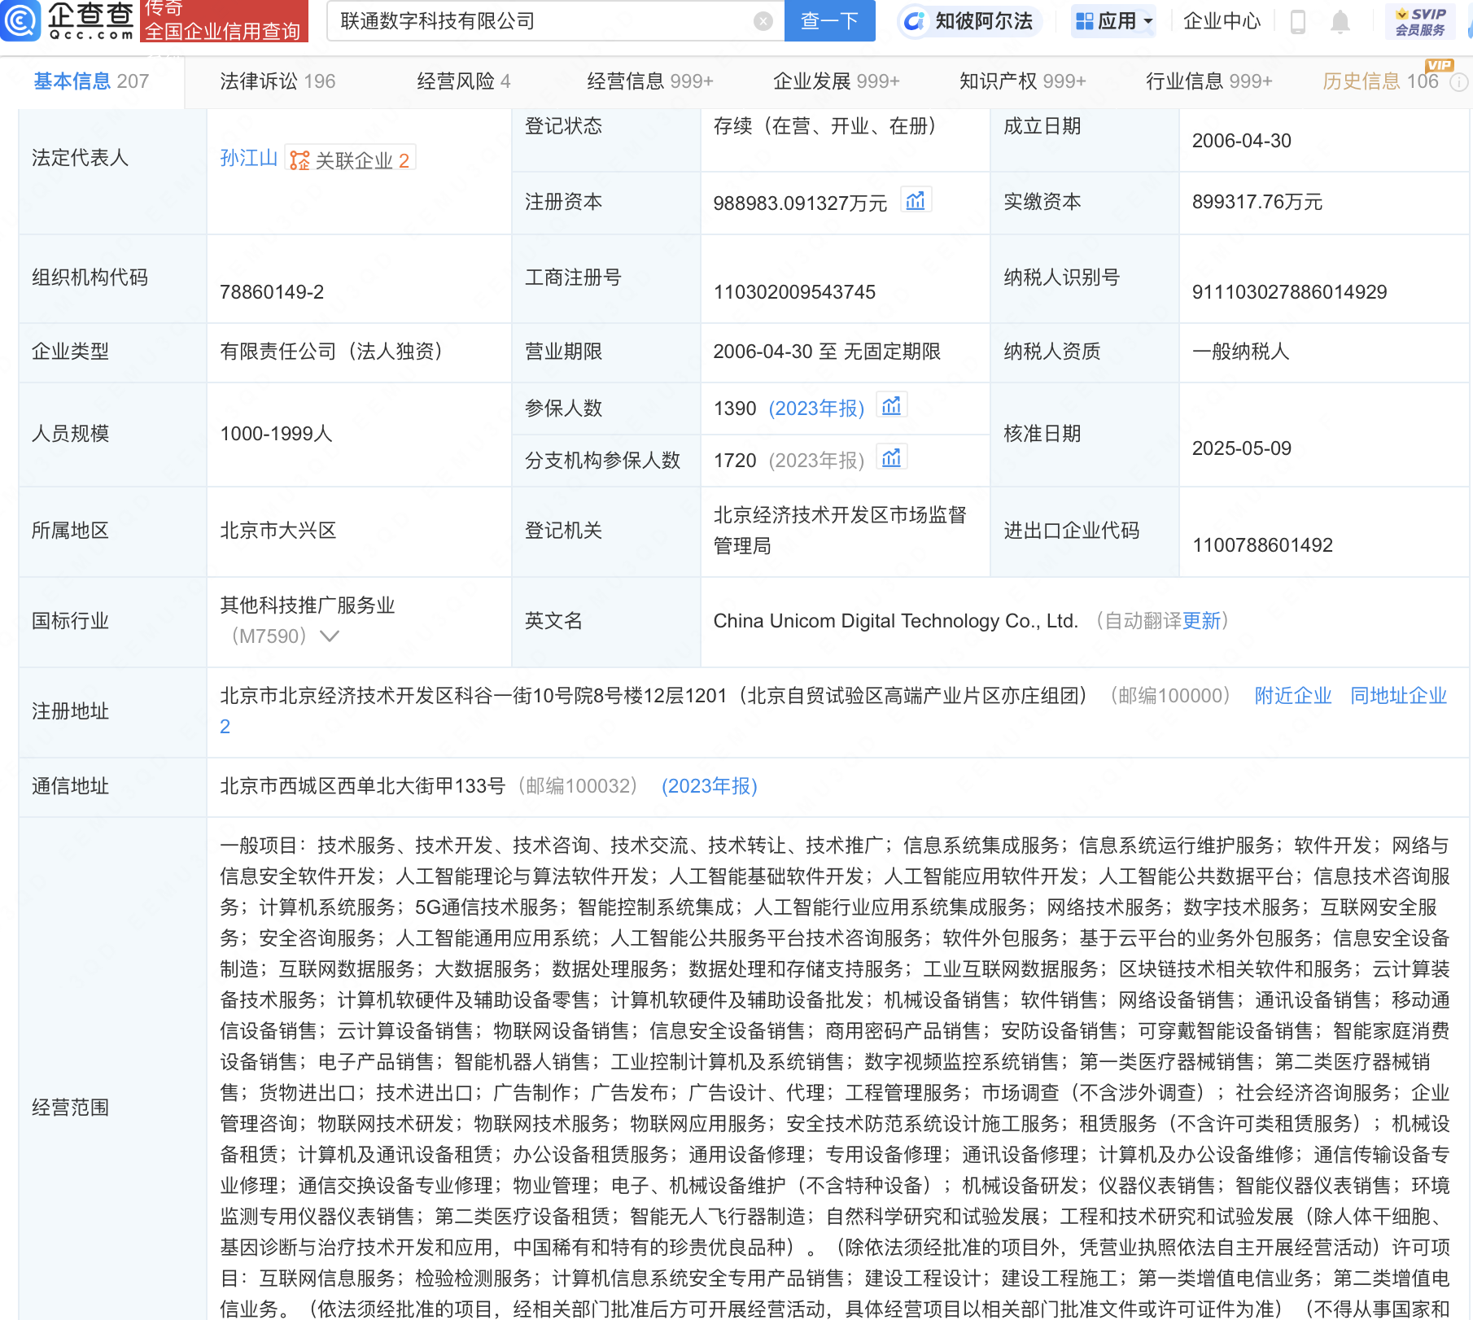Click the 查一下 search button
Screen dimensions: 1473x1320
pos(829,21)
